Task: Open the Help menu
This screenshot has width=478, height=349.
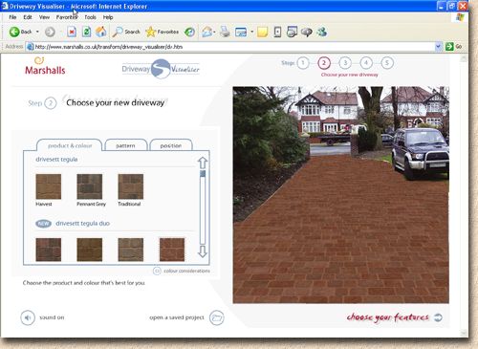Action: point(108,17)
